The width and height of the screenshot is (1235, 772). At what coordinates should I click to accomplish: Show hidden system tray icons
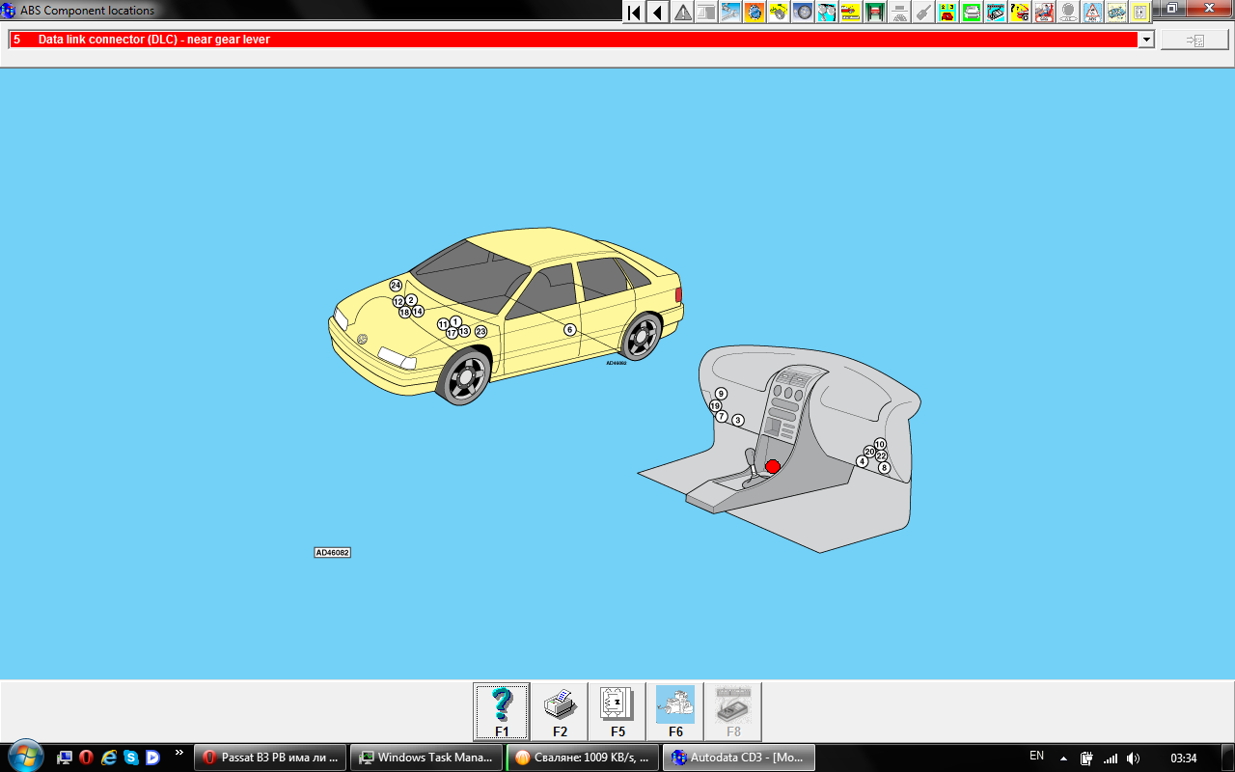(1063, 758)
